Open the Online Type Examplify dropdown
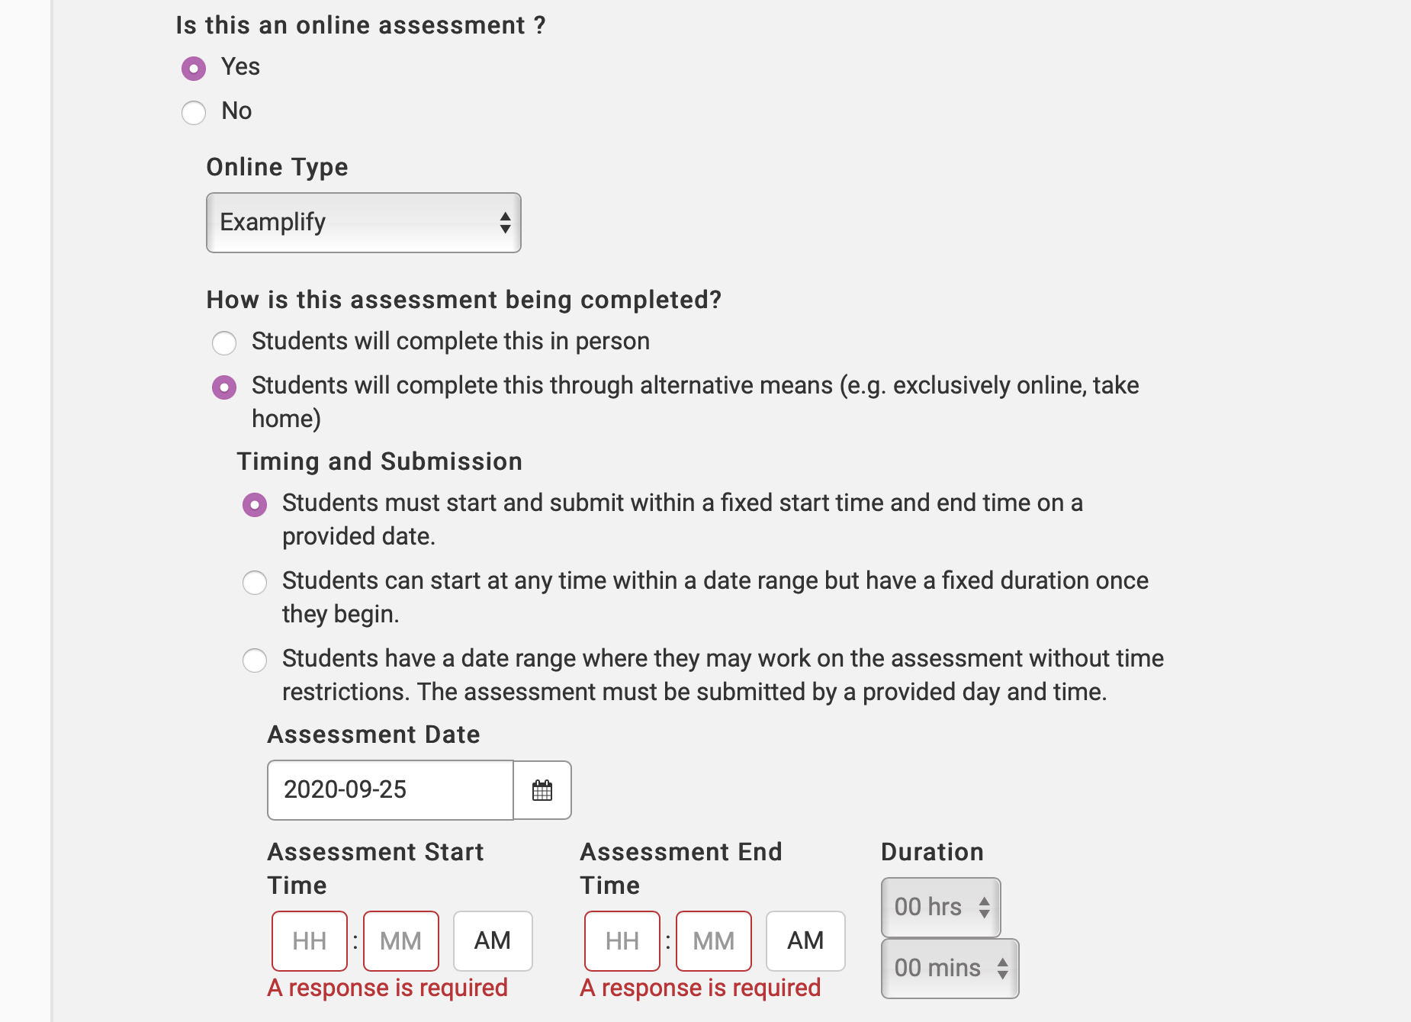The height and width of the screenshot is (1022, 1411). 364,223
